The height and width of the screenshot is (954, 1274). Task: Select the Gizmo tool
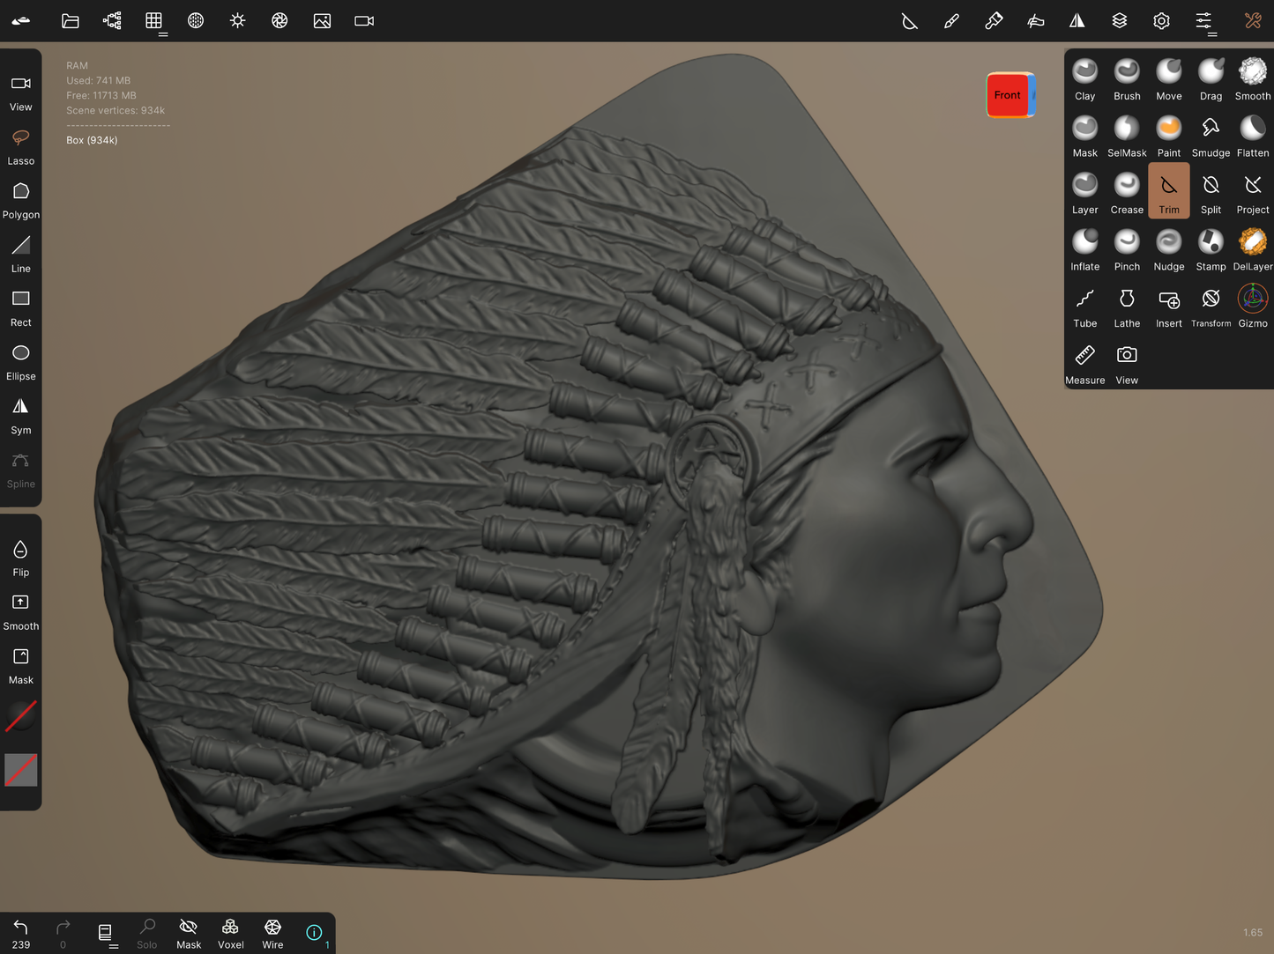tap(1253, 307)
